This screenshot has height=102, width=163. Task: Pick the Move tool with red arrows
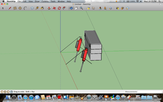54,8
